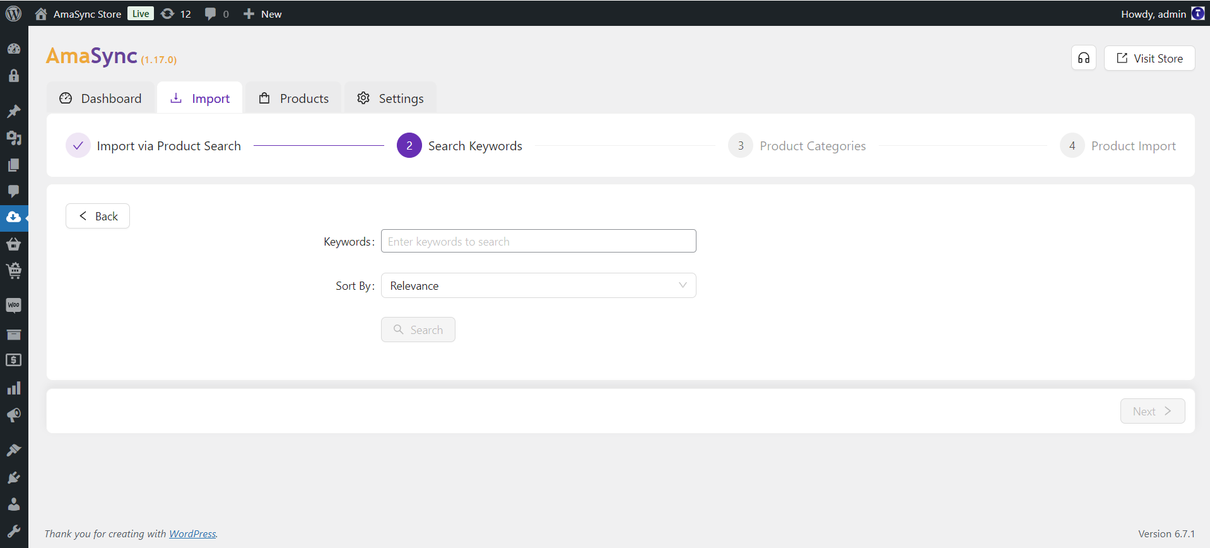
Task: Open Tools wrench icon in sidebar
Action: [14, 531]
